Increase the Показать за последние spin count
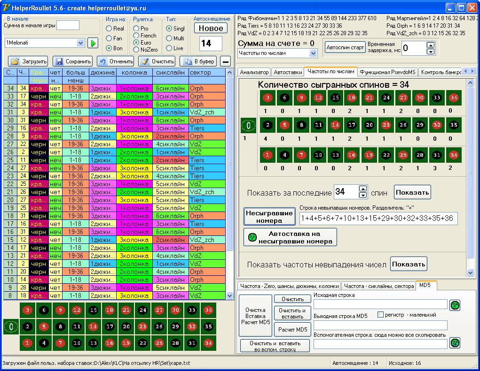The width and height of the screenshot is (480, 371). tap(362, 189)
